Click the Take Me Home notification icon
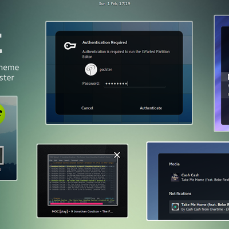The width and height of the screenshot is (229, 229). (175, 207)
